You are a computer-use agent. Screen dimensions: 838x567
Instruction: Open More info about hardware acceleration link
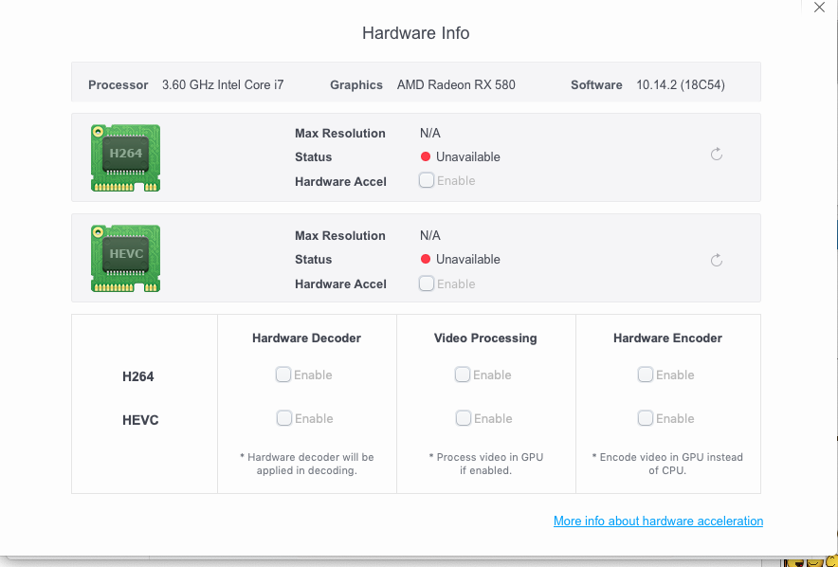pyautogui.click(x=658, y=521)
